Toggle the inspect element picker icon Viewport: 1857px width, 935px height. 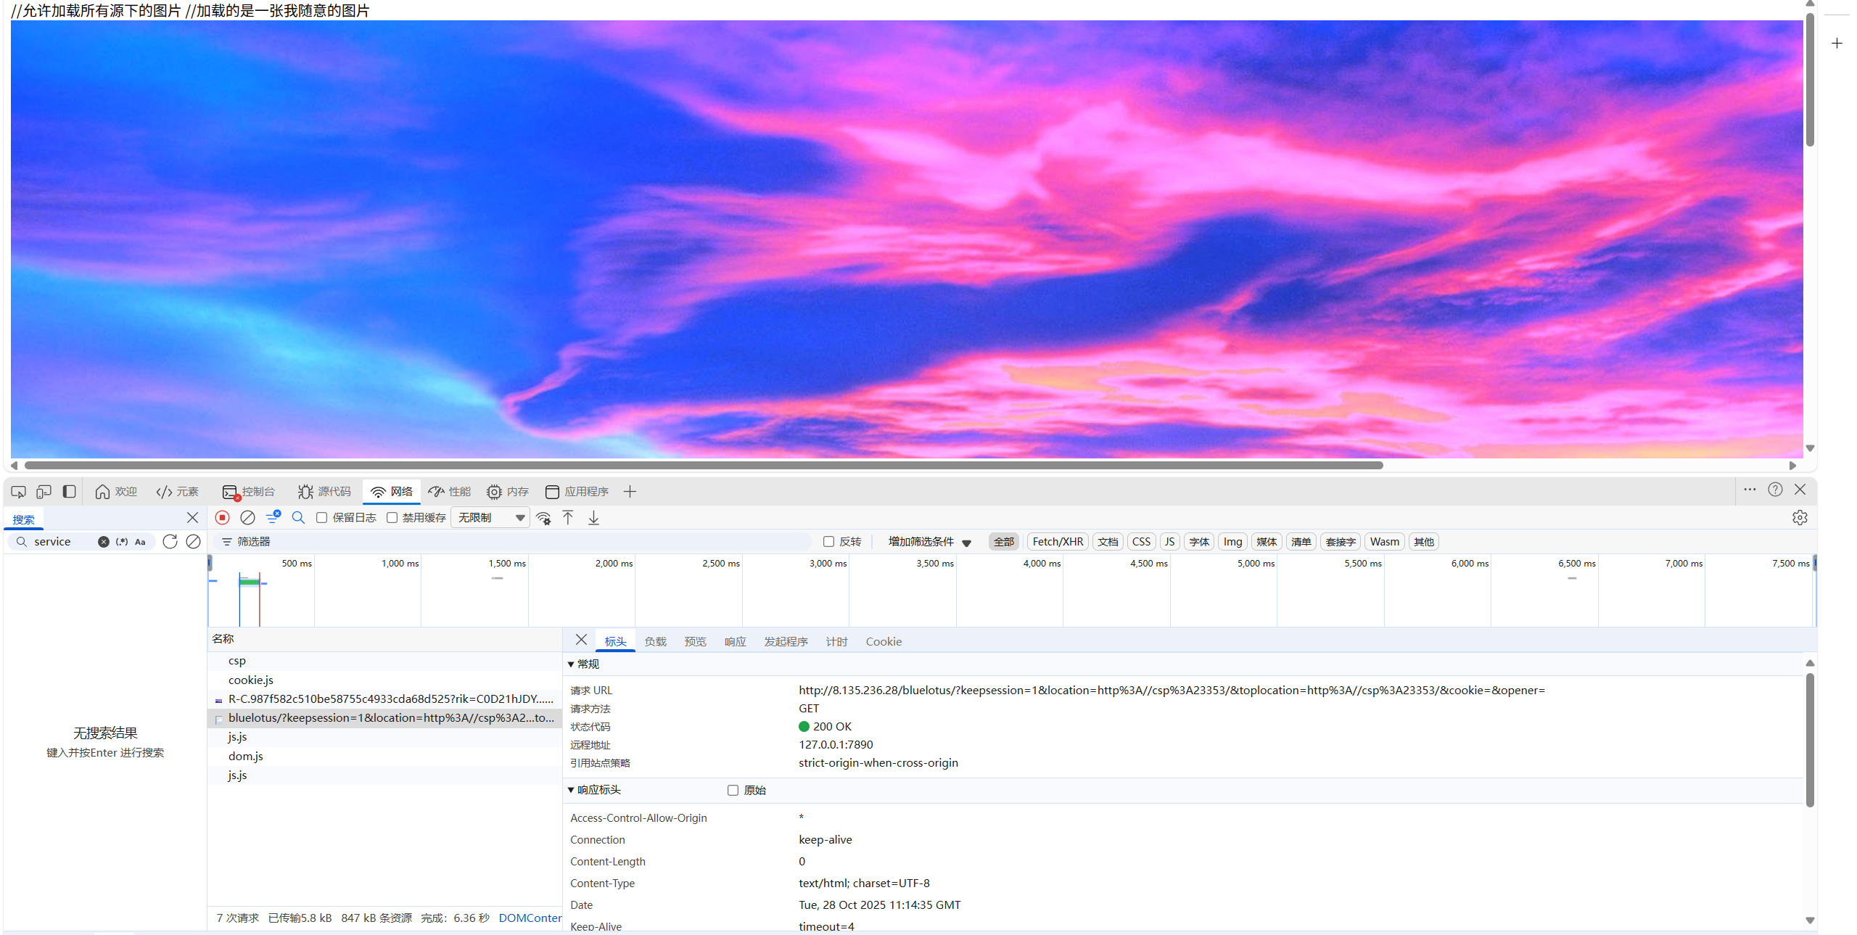19,492
